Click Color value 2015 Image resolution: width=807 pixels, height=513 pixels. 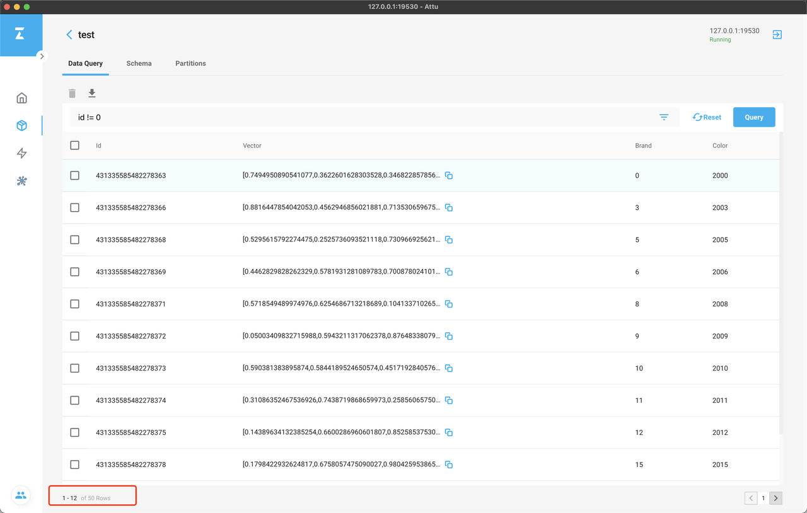[720, 465]
